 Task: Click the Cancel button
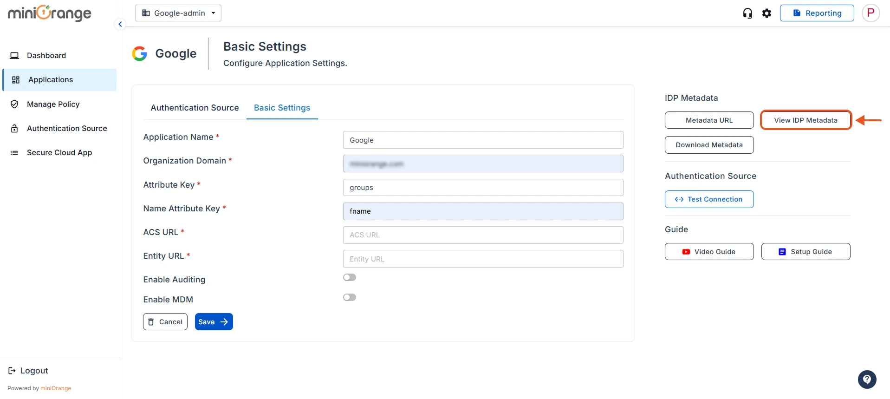tap(165, 322)
